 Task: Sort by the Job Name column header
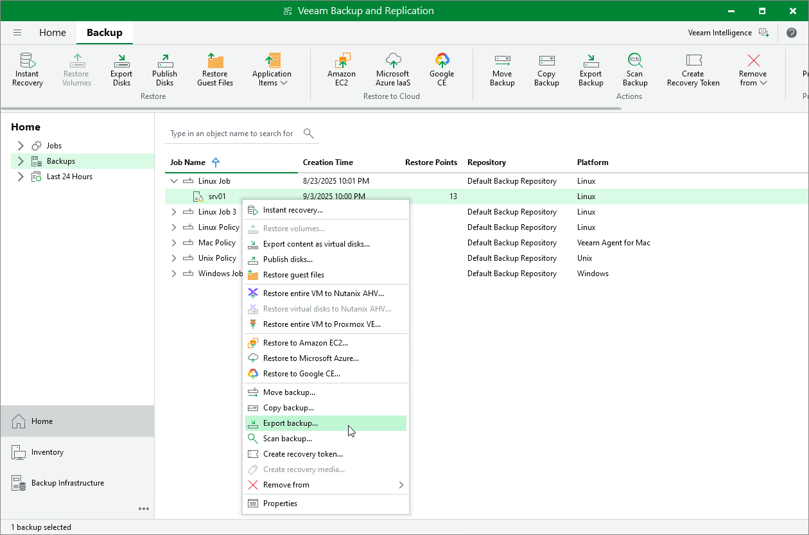point(187,162)
